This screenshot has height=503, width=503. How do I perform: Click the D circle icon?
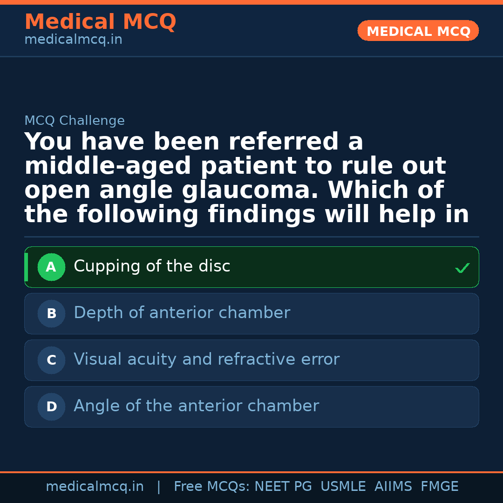[51, 407]
